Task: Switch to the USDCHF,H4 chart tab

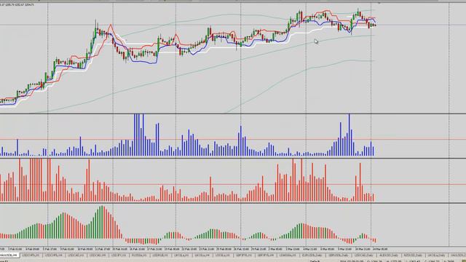Action: (53, 255)
